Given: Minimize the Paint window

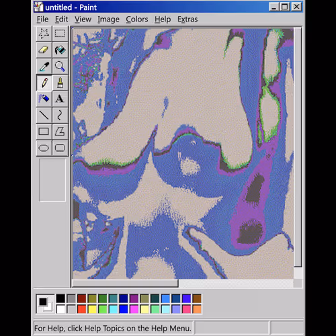Looking at the screenshot, I should pyautogui.click(x=274, y=7).
